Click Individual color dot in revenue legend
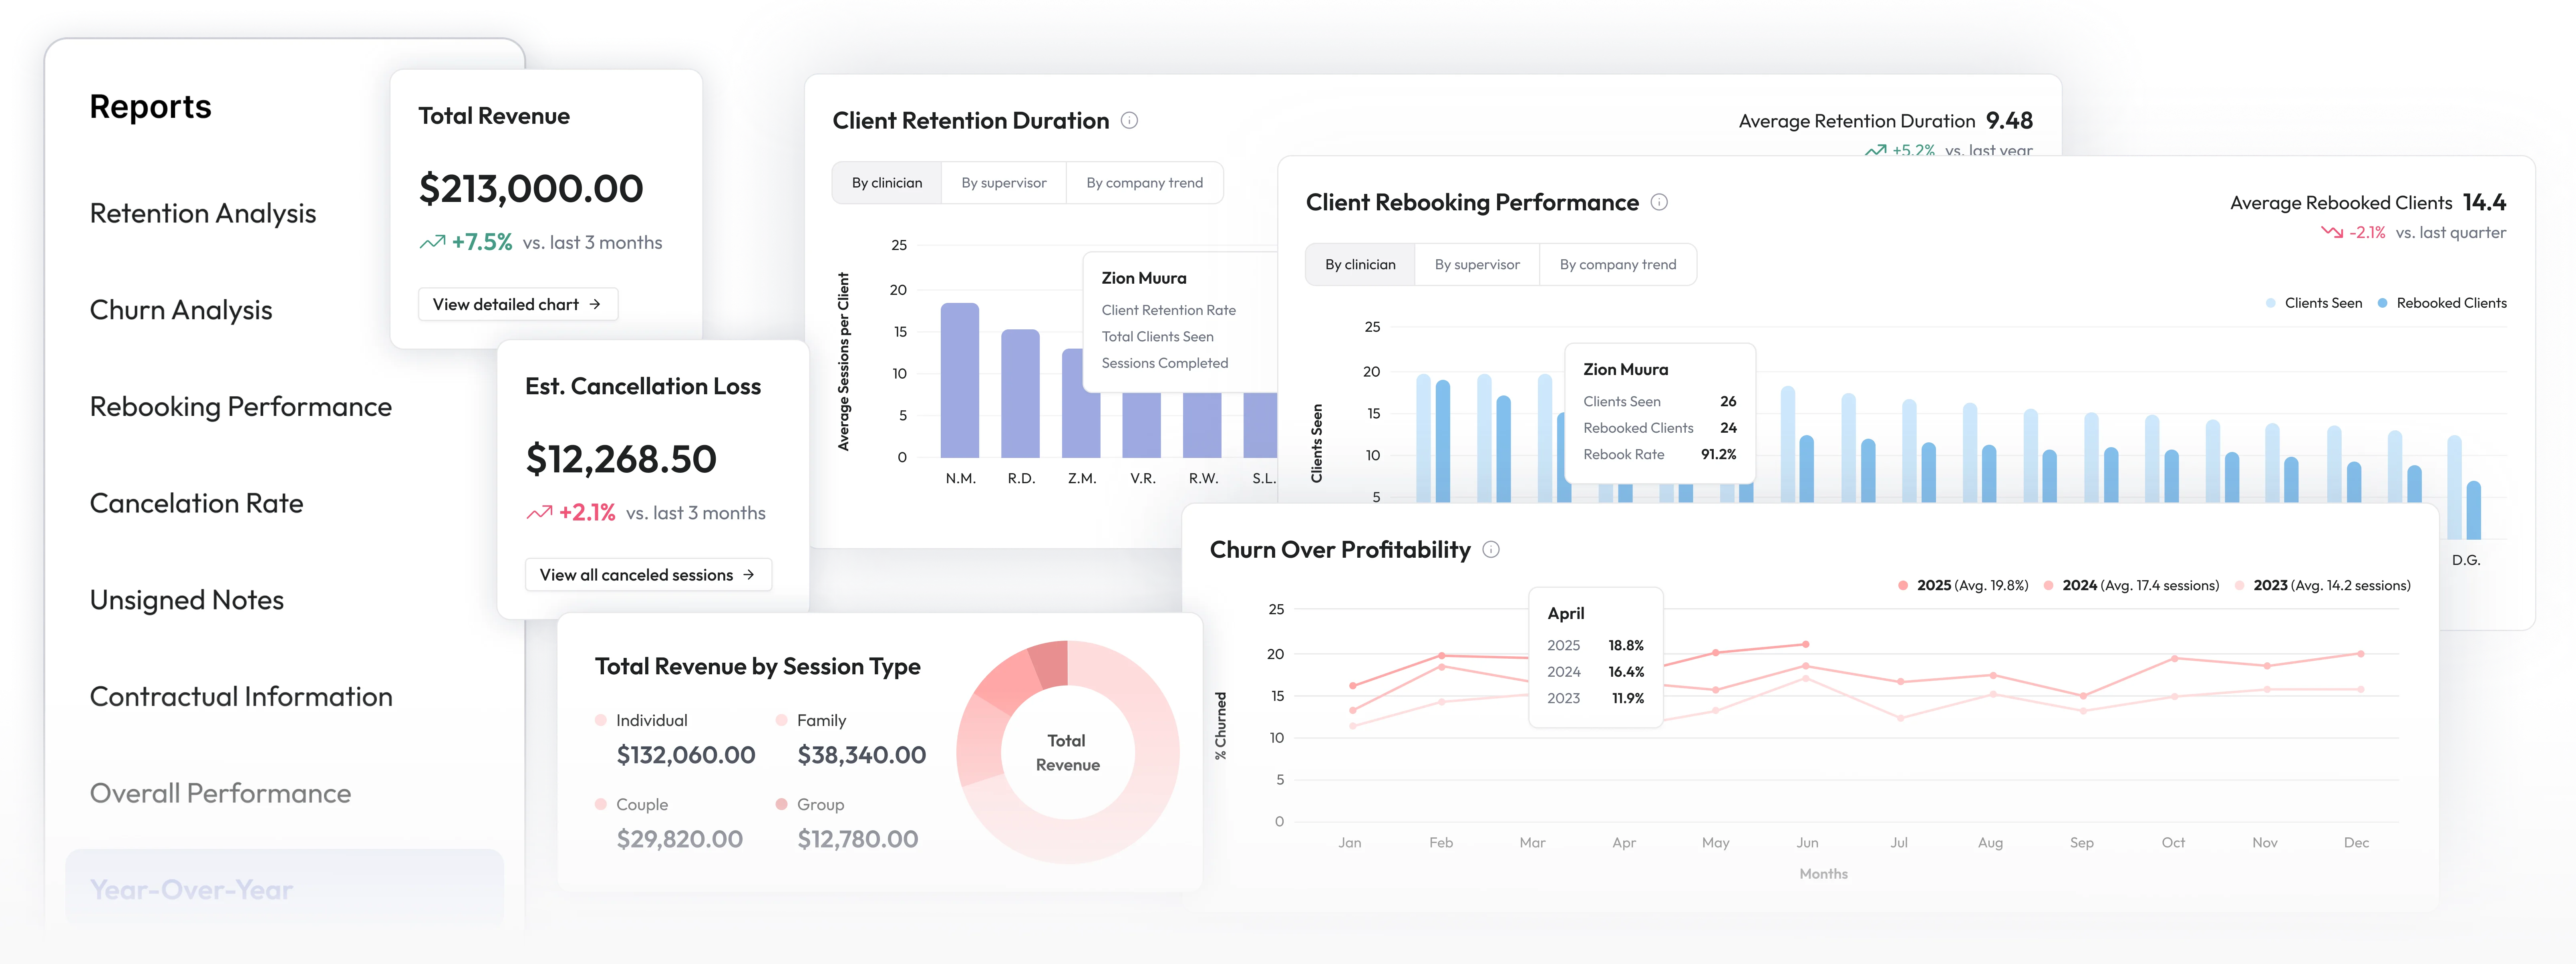 point(601,720)
